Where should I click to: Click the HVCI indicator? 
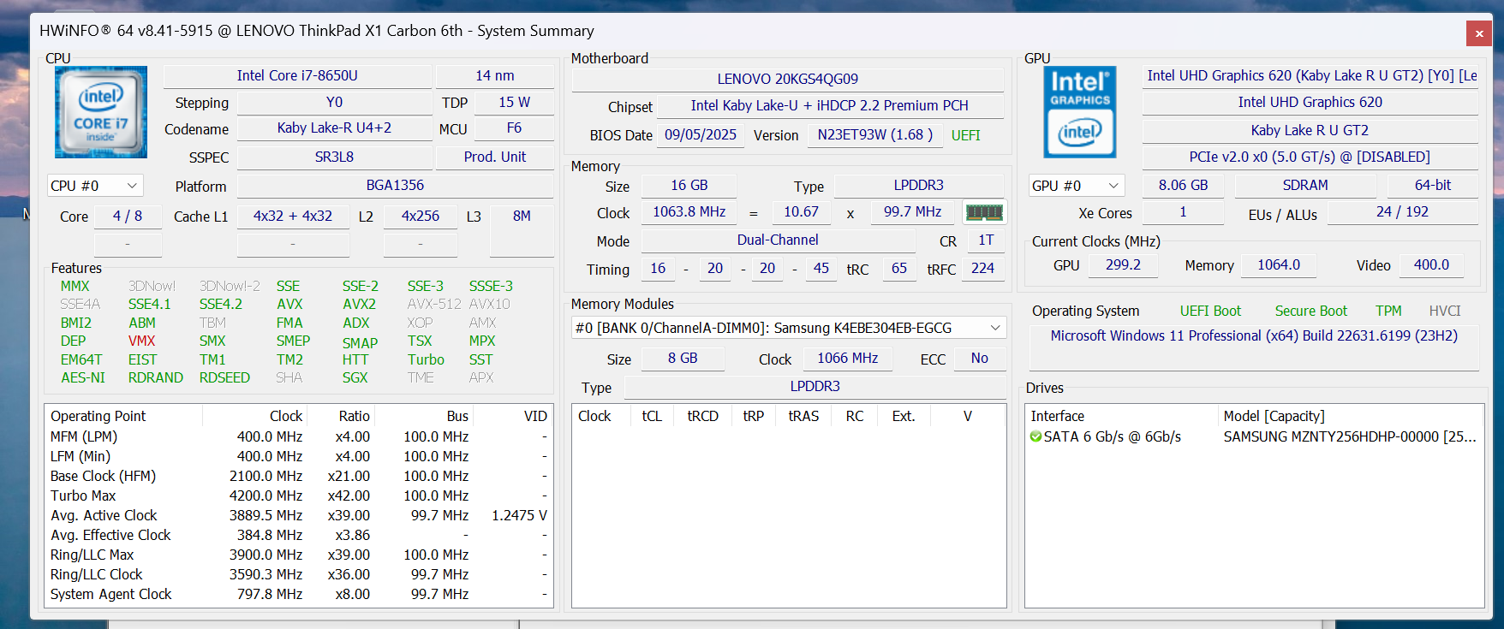click(x=1445, y=311)
